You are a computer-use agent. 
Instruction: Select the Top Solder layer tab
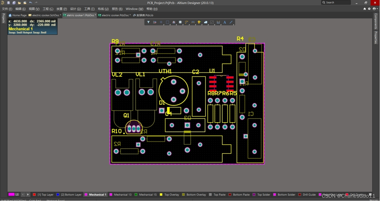[x=262, y=195]
